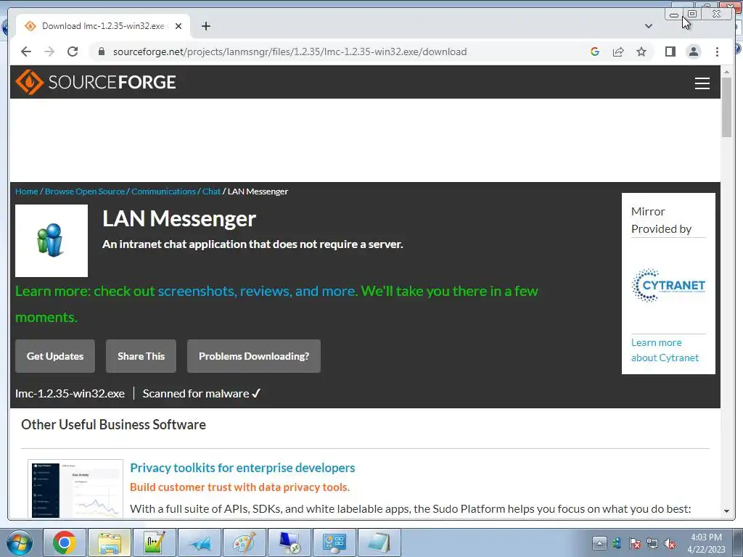Open Paint from the taskbar

(x=245, y=542)
